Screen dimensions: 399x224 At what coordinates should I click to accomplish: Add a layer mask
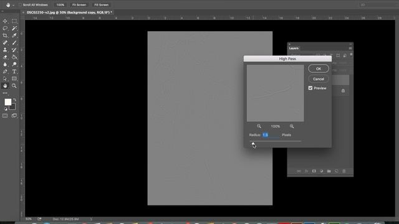314,171
